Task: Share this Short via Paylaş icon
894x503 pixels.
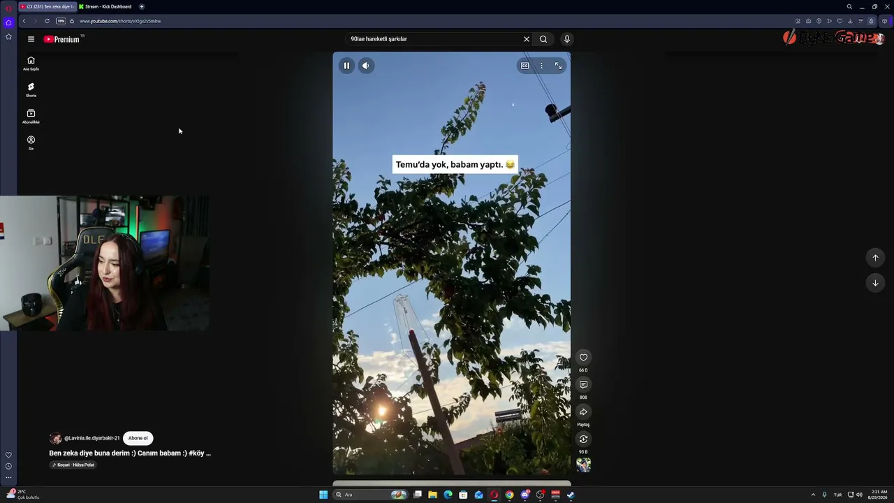Action: (x=583, y=412)
